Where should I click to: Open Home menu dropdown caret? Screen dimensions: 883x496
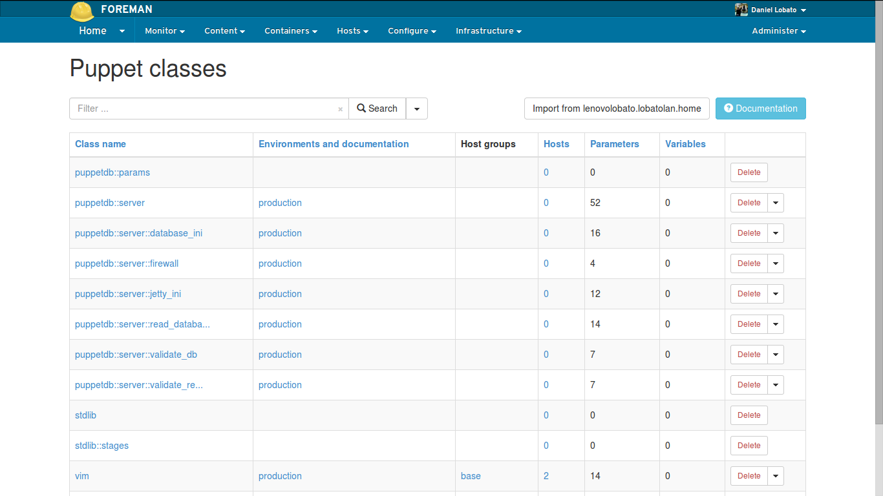pyautogui.click(x=122, y=31)
